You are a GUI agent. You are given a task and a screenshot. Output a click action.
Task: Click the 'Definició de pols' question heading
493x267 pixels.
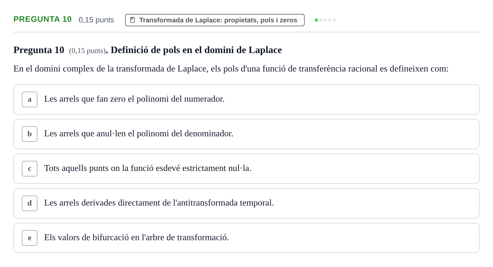pyautogui.click(x=196, y=50)
